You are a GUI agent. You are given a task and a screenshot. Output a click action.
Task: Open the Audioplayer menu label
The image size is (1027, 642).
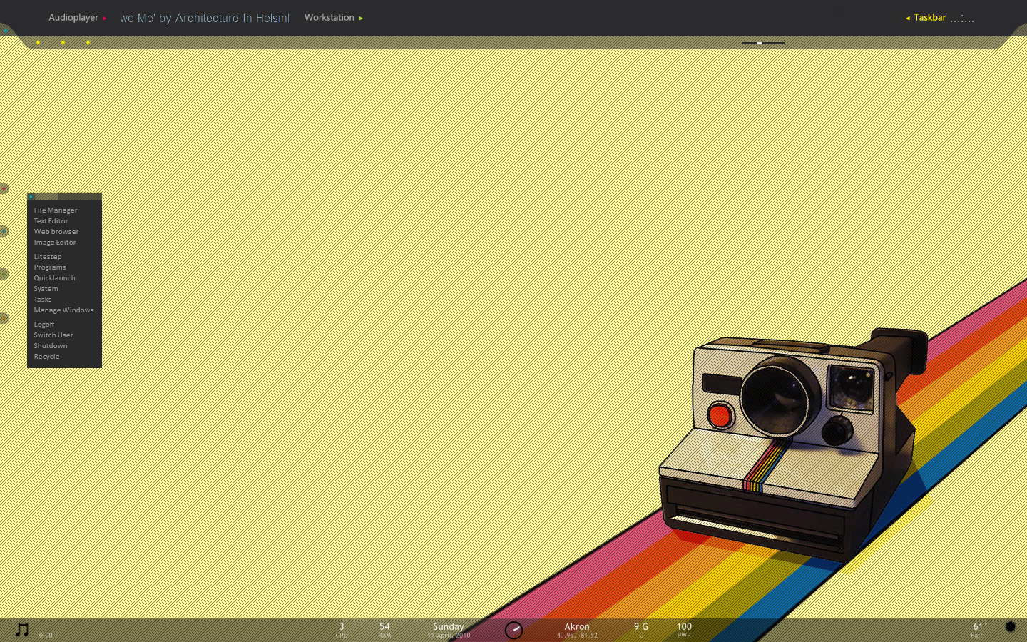pos(73,17)
